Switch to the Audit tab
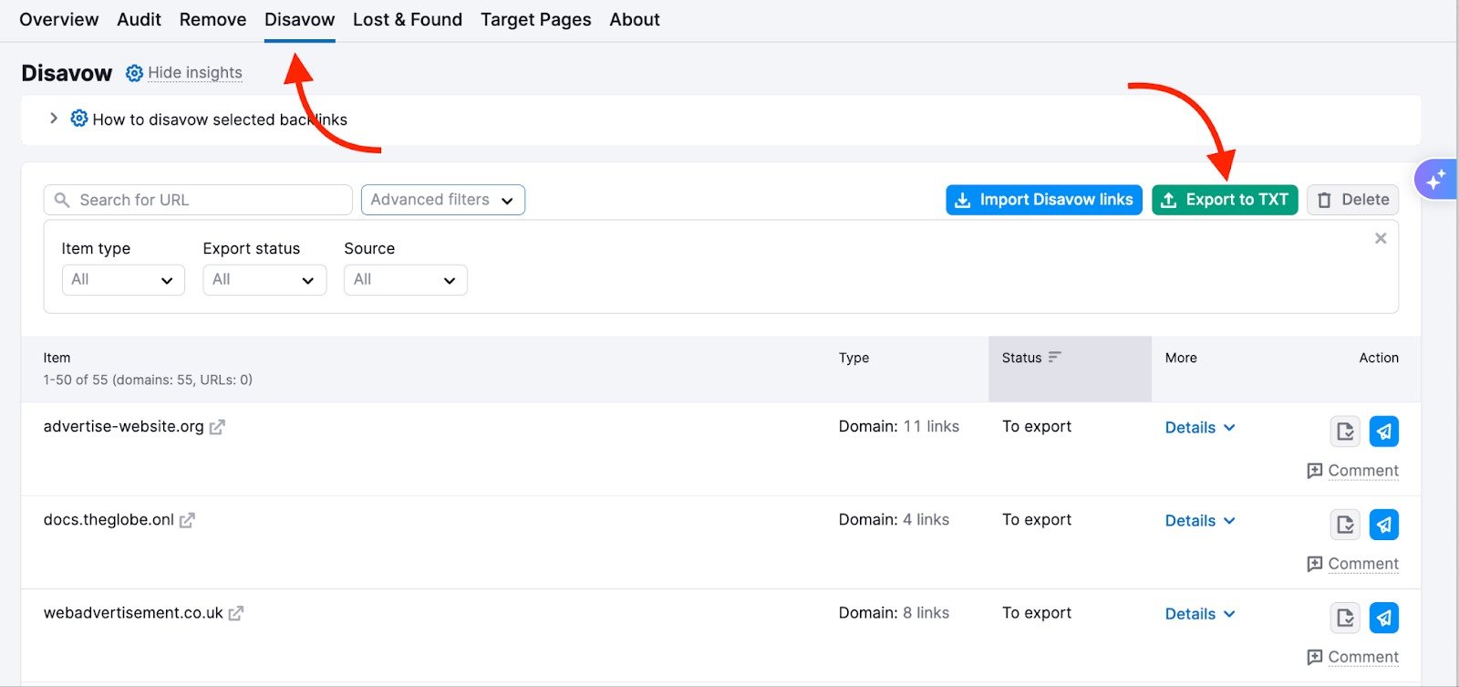1459x687 pixels. click(x=139, y=19)
